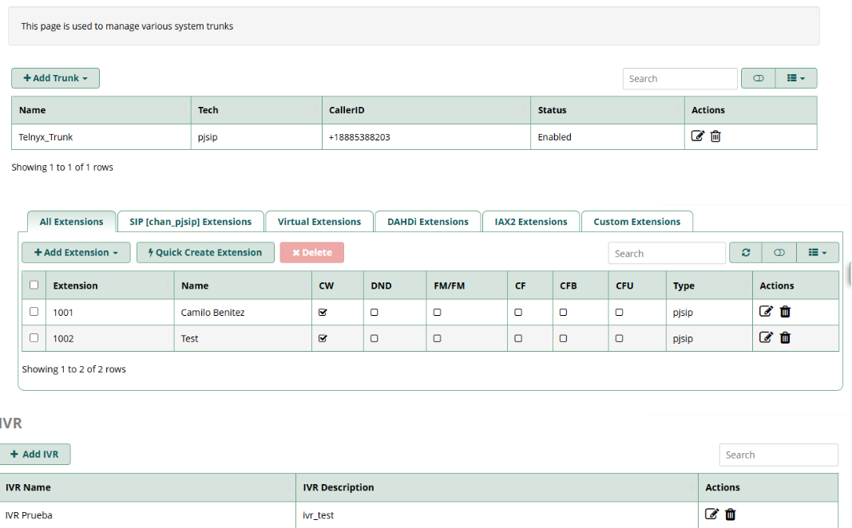The width and height of the screenshot is (852, 528).
Task: Toggle select-all checkbox in extensions header
Action: [x=34, y=285]
